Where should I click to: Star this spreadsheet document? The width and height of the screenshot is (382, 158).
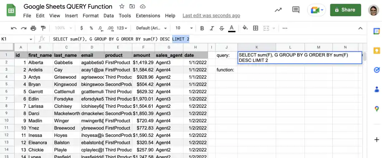click(122, 7)
